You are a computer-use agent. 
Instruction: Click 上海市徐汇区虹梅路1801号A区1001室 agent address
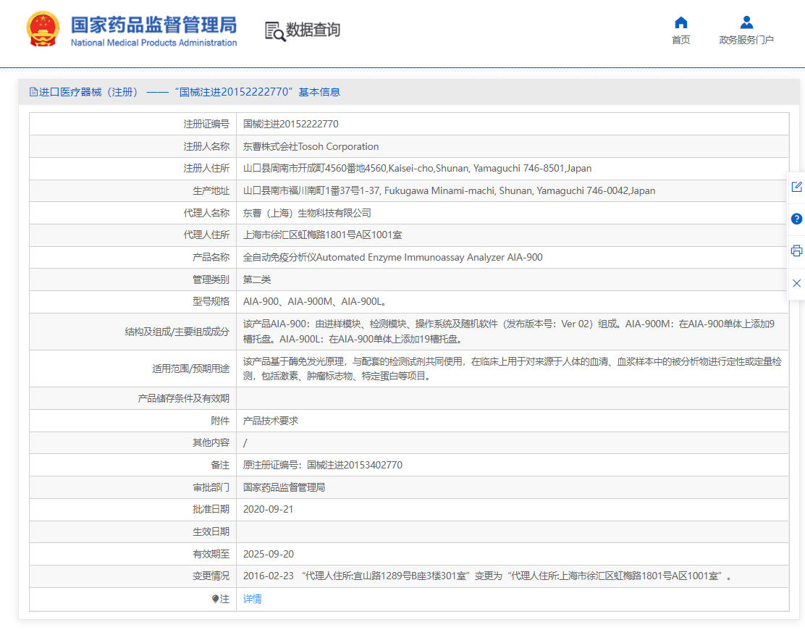point(322,235)
